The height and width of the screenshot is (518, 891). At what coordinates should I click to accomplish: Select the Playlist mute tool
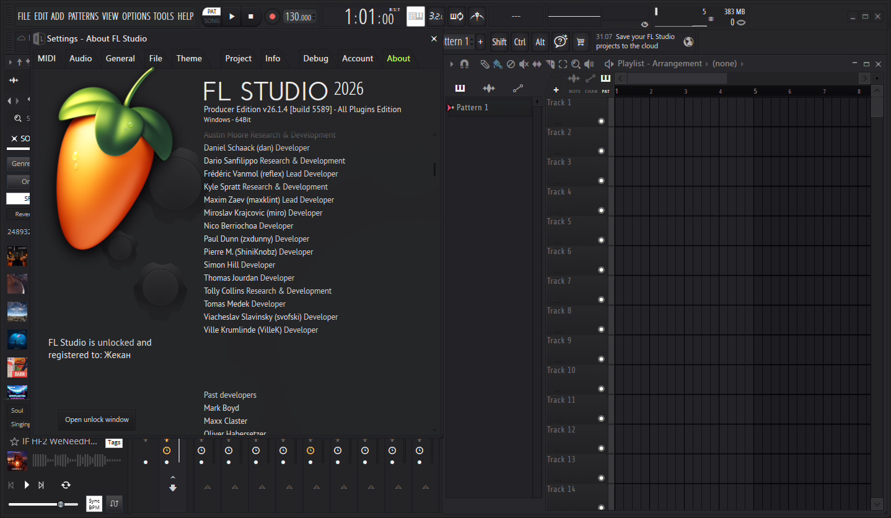[x=524, y=64]
